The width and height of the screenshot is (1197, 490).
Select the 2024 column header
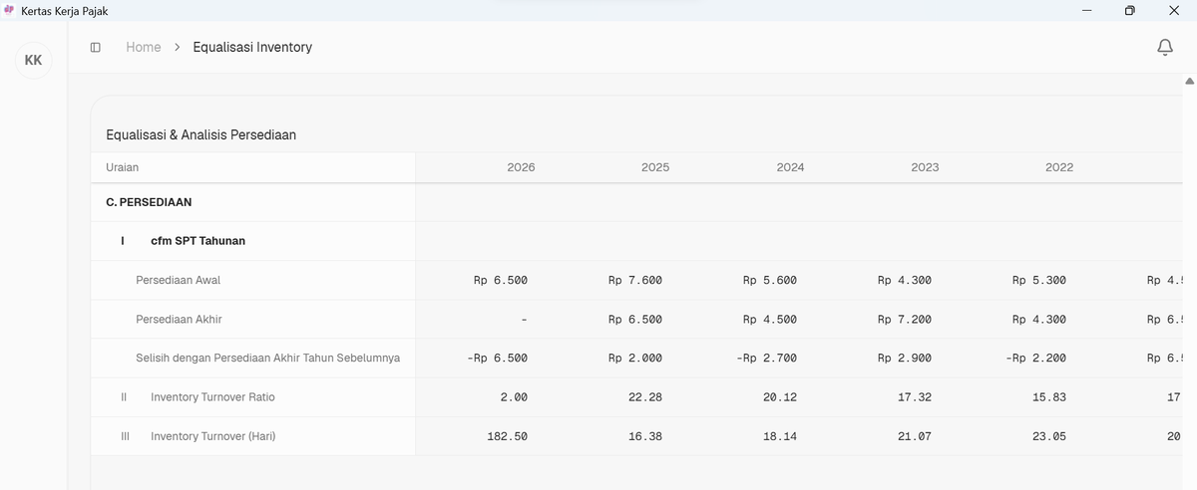point(790,167)
